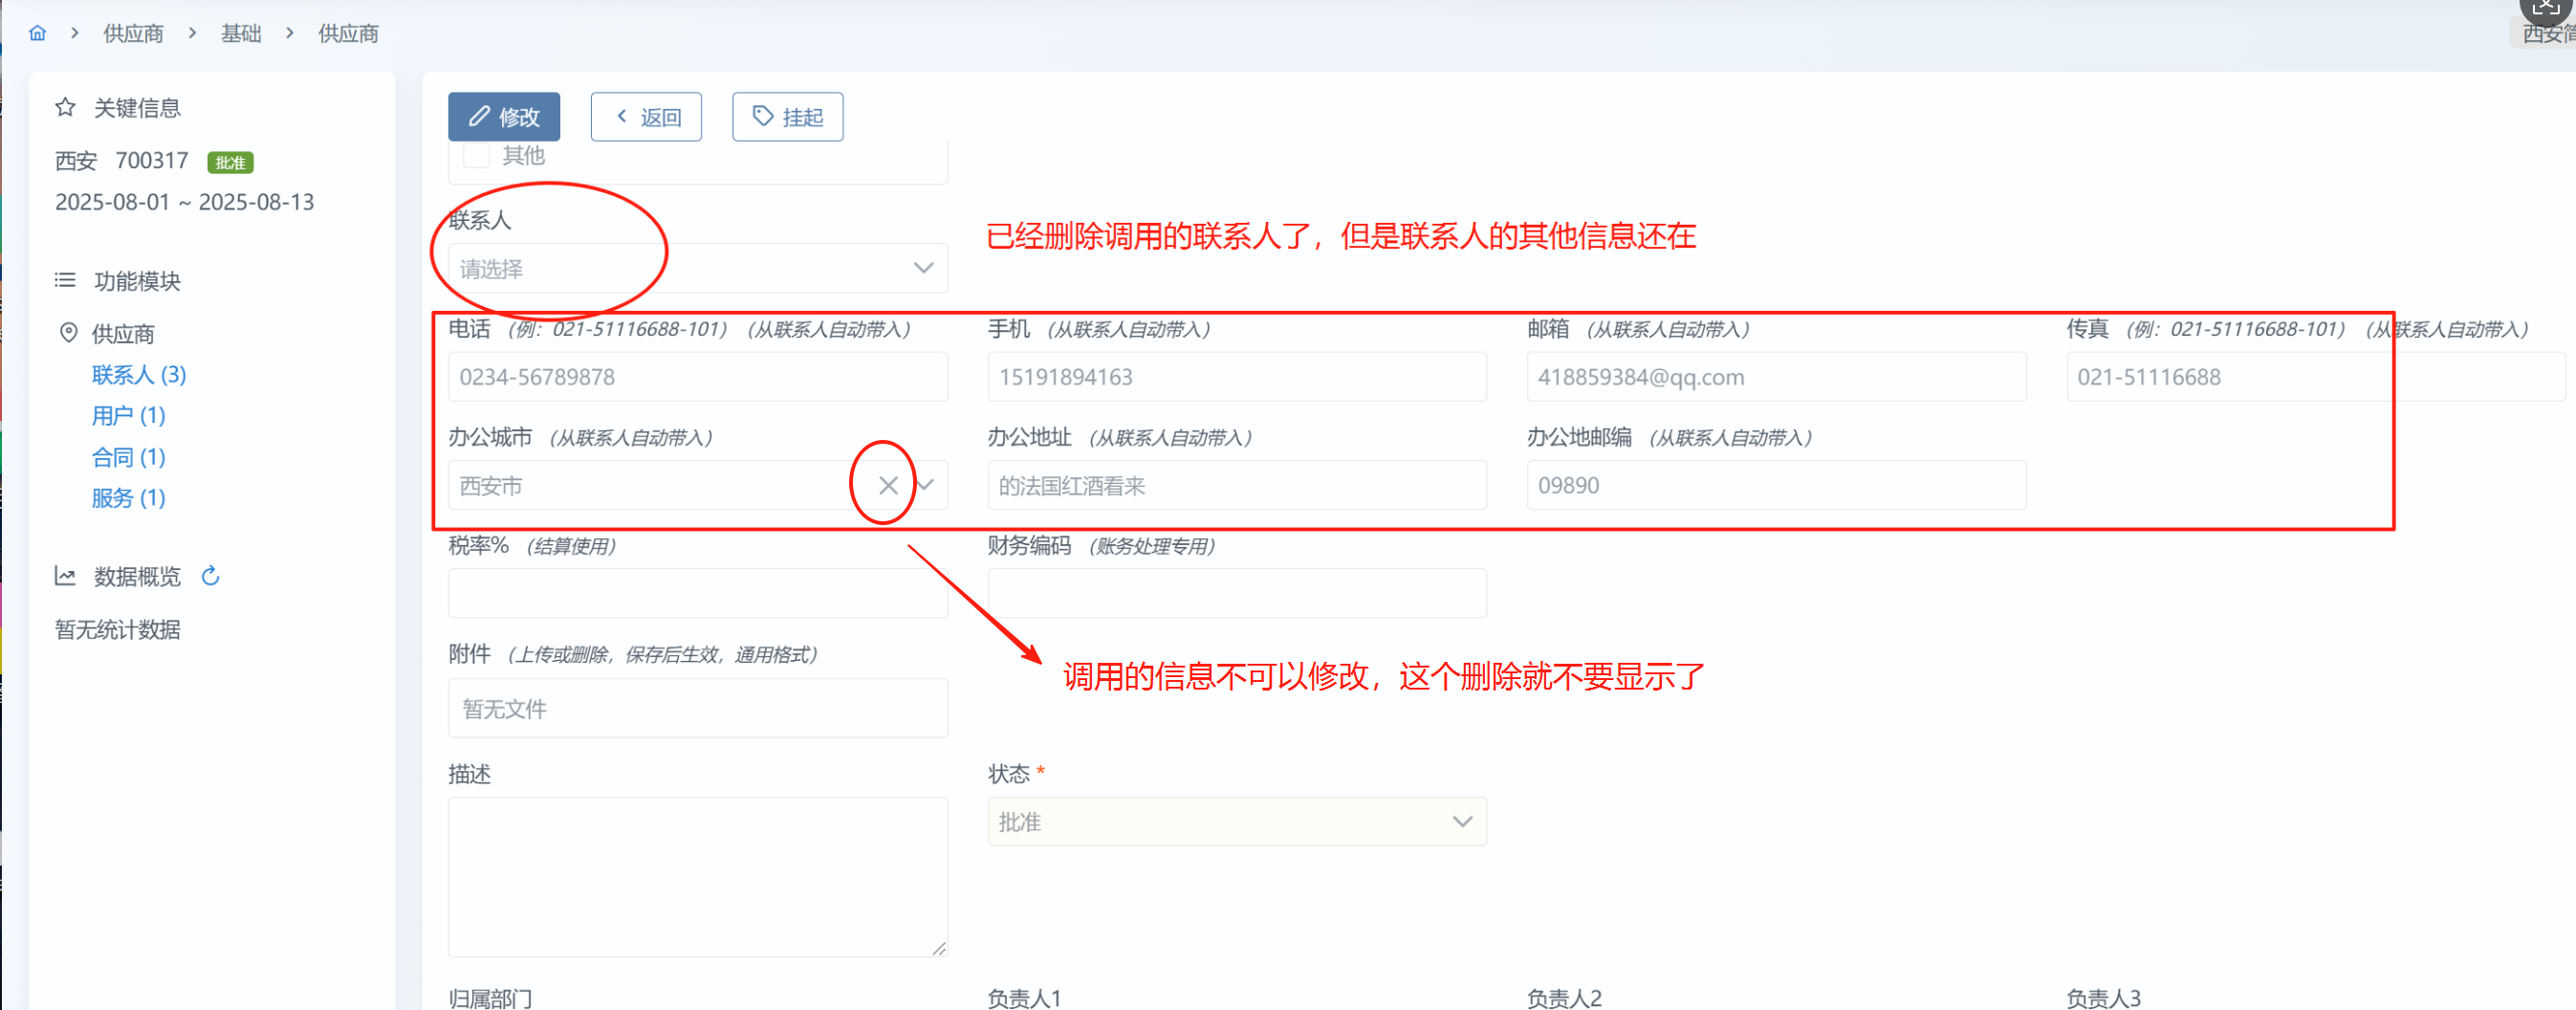Click the refresh icon beside 数据概览
This screenshot has height=1010, width=2576.
point(210,576)
